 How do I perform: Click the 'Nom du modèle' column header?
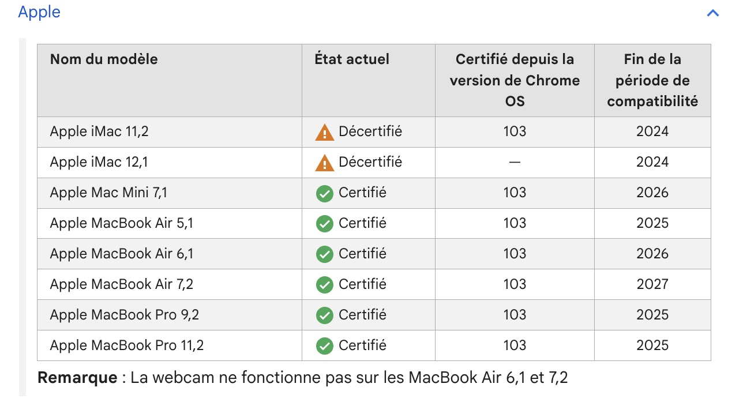point(104,59)
